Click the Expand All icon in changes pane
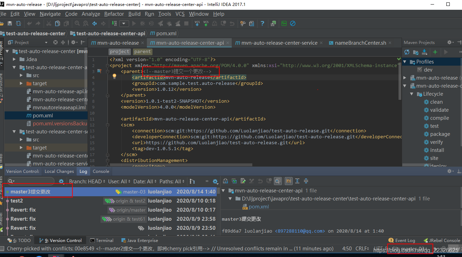462x257 pixels. [x=297, y=181]
